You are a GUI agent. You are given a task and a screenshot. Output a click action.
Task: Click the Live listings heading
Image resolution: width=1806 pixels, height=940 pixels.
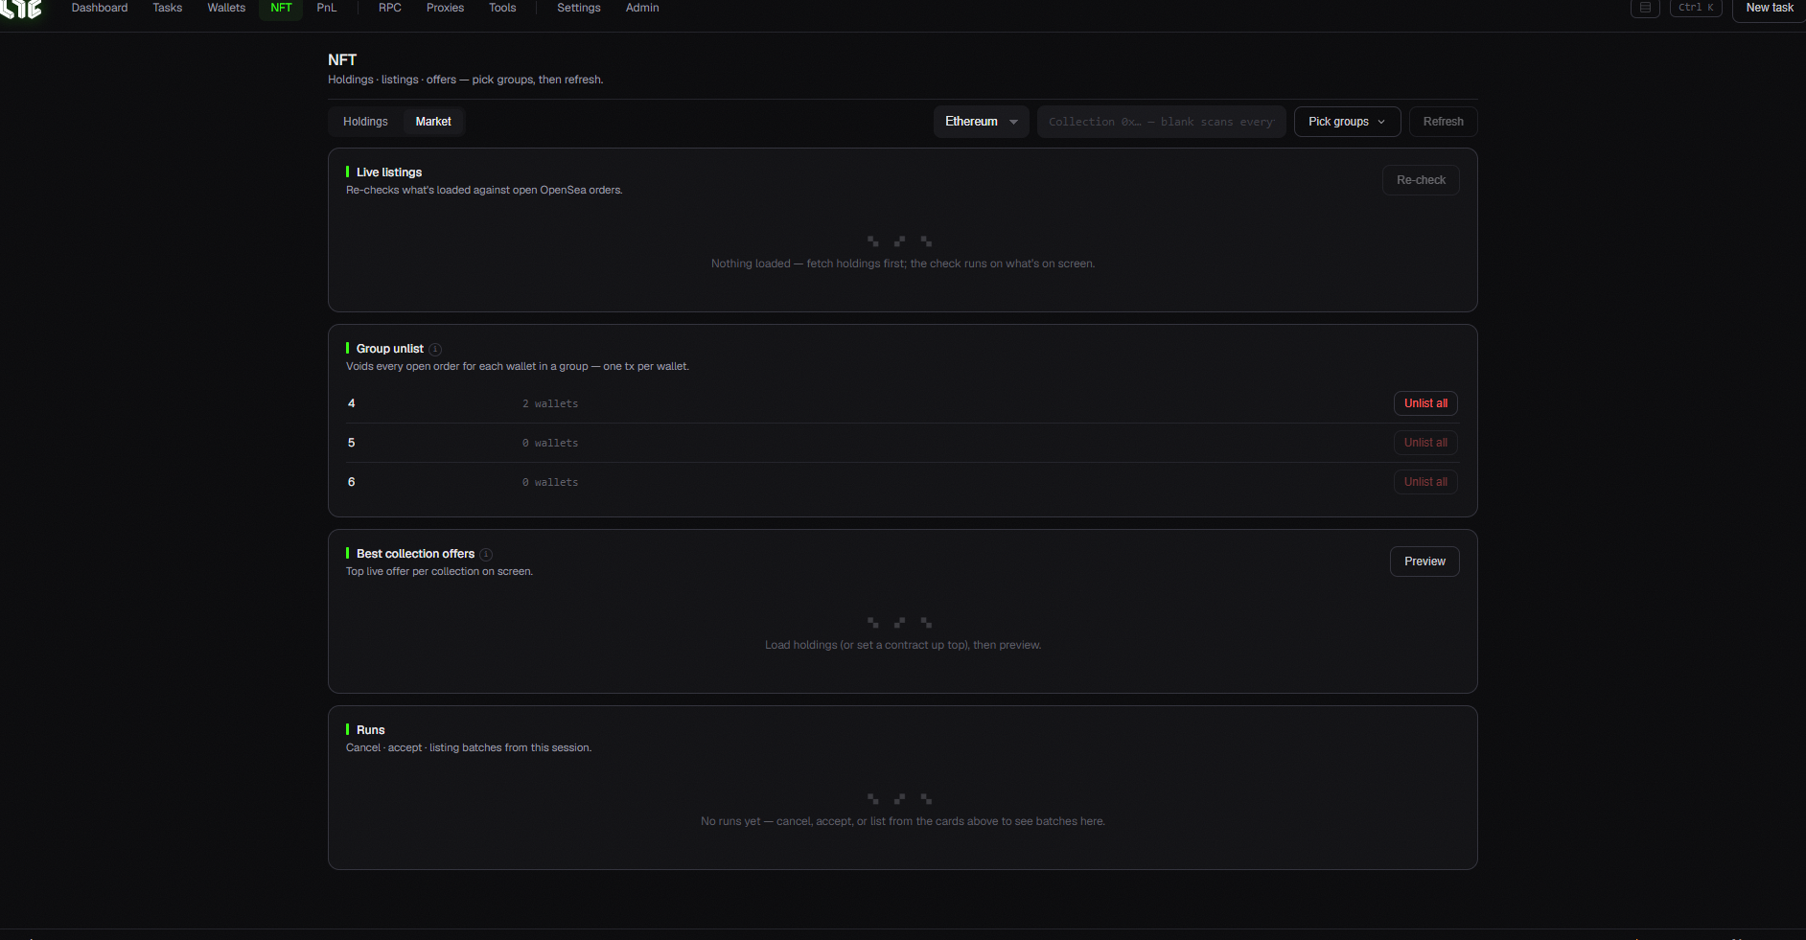[389, 172]
